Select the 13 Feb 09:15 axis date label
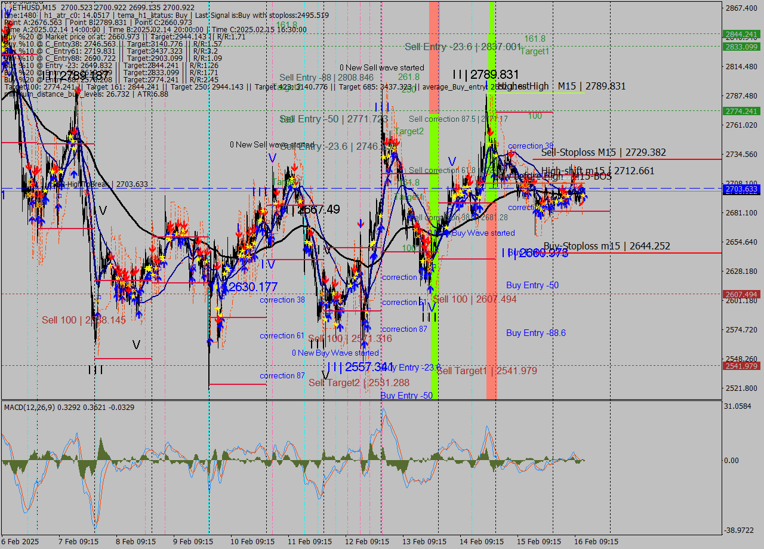 coord(424,541)
